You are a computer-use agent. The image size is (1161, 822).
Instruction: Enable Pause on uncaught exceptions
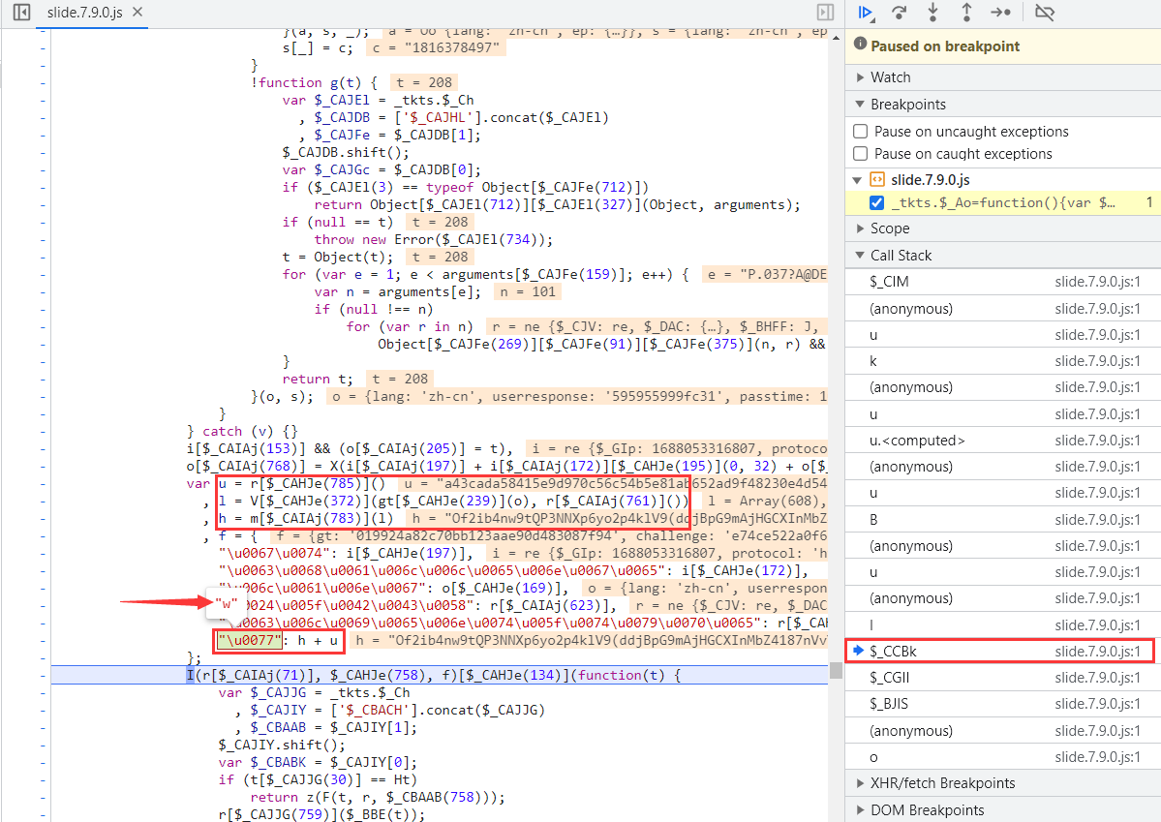860,131
